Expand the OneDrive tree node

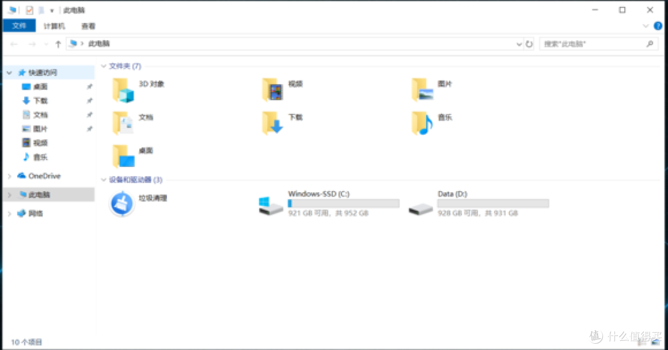point(9,176)
